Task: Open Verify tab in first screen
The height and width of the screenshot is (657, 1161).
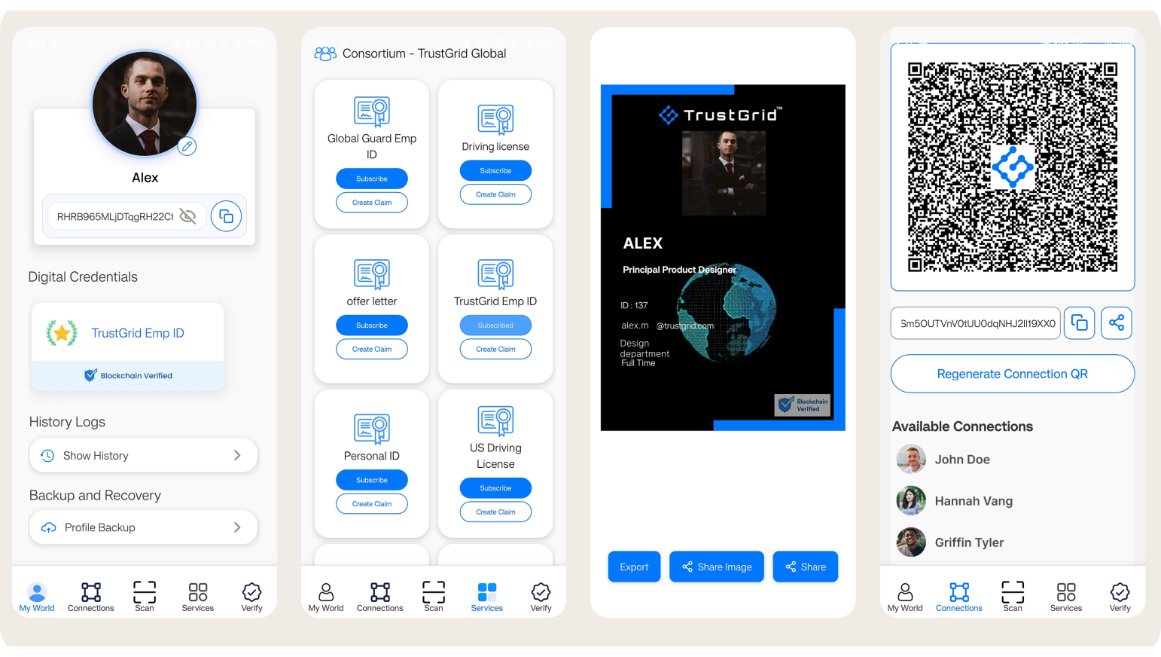Action: click(x=252, y=597)
